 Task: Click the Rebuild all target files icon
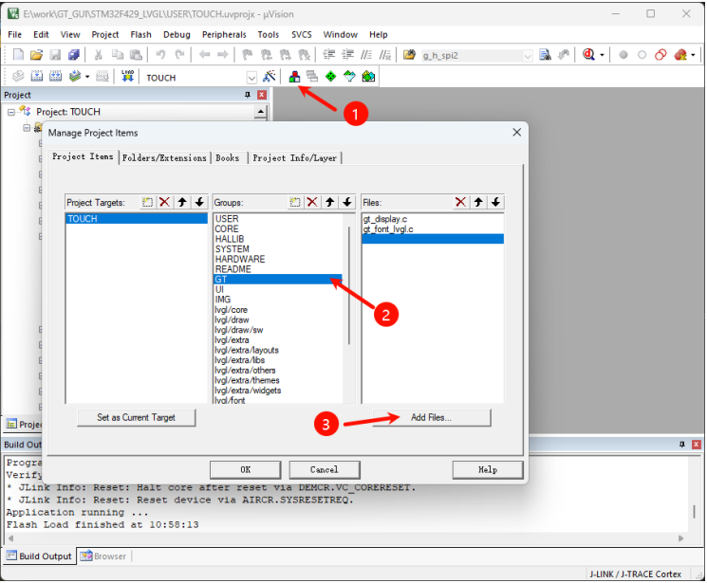tap(55, 77)
